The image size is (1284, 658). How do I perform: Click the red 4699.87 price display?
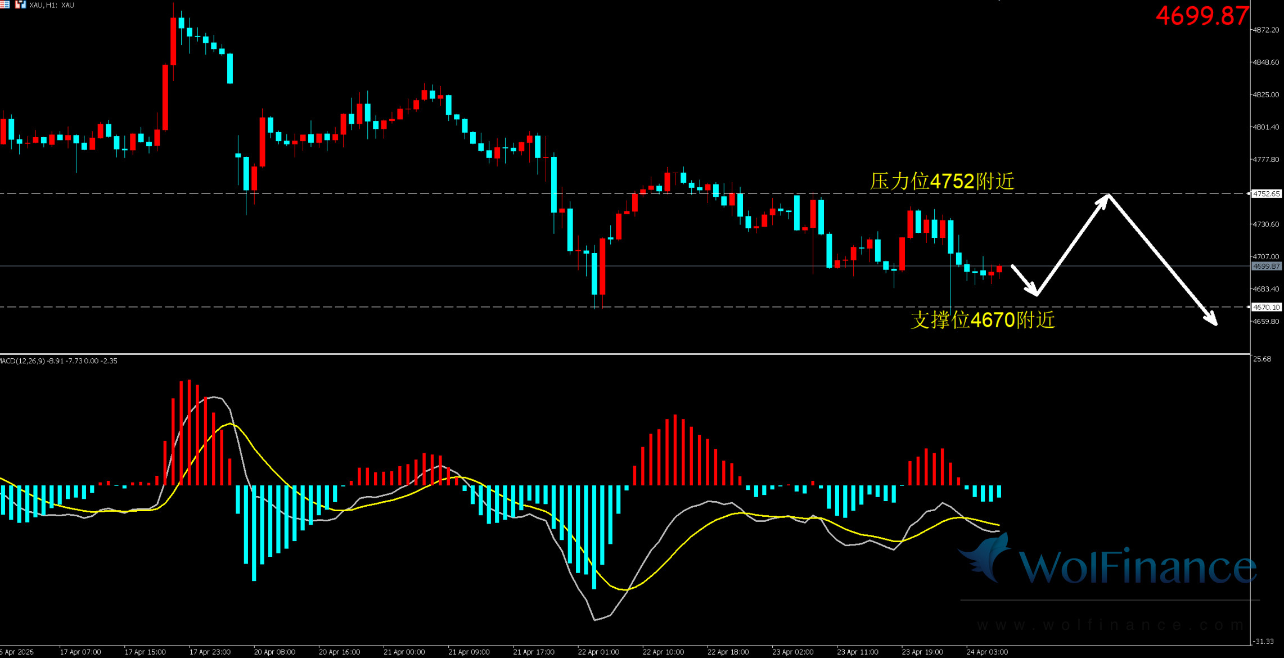click(x=1202, y=16)
